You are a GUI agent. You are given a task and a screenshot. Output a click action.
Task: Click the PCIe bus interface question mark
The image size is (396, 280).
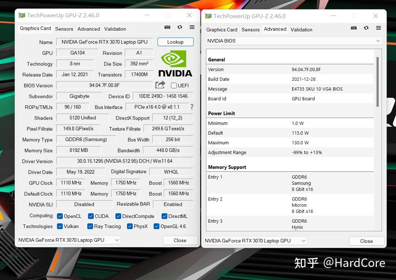[x=192, y=107]
